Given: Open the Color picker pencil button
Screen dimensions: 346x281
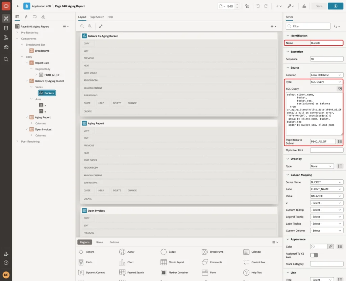Looking at the screenshot, I should 330,247.
